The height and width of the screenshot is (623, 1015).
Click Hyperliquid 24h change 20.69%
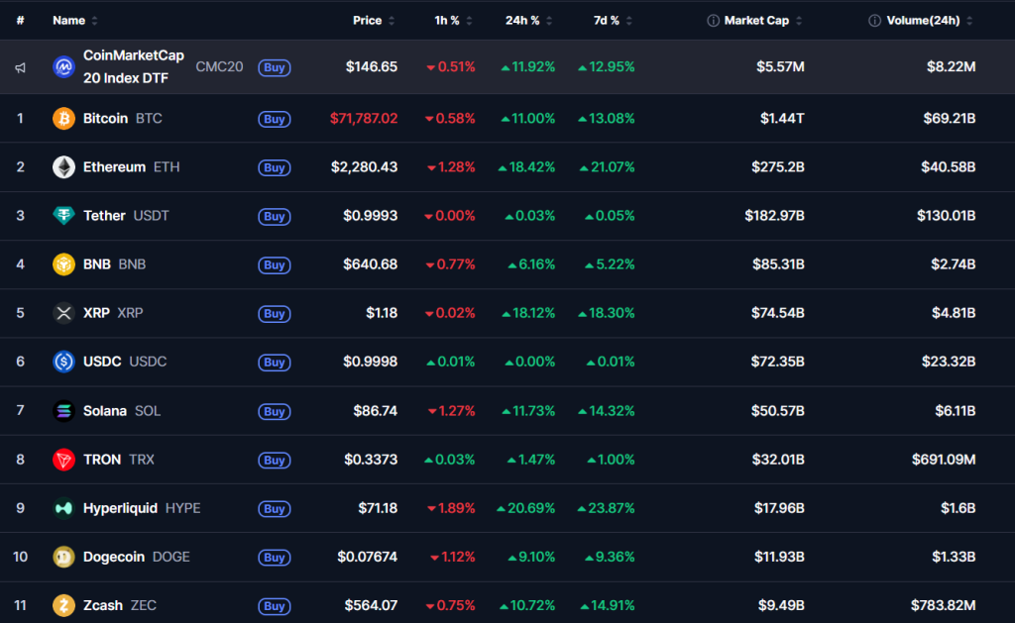click(x=525, y=508)
